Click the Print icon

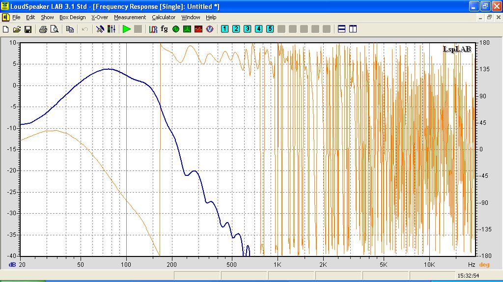point(43,29)
